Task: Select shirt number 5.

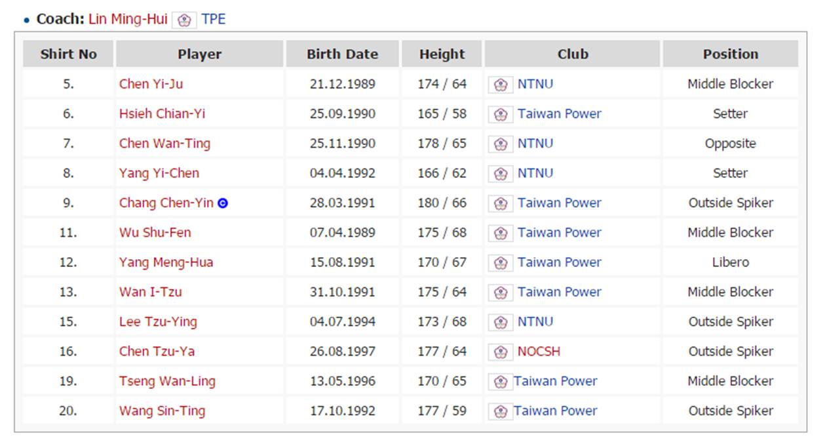Action: [x=68, y=84]
